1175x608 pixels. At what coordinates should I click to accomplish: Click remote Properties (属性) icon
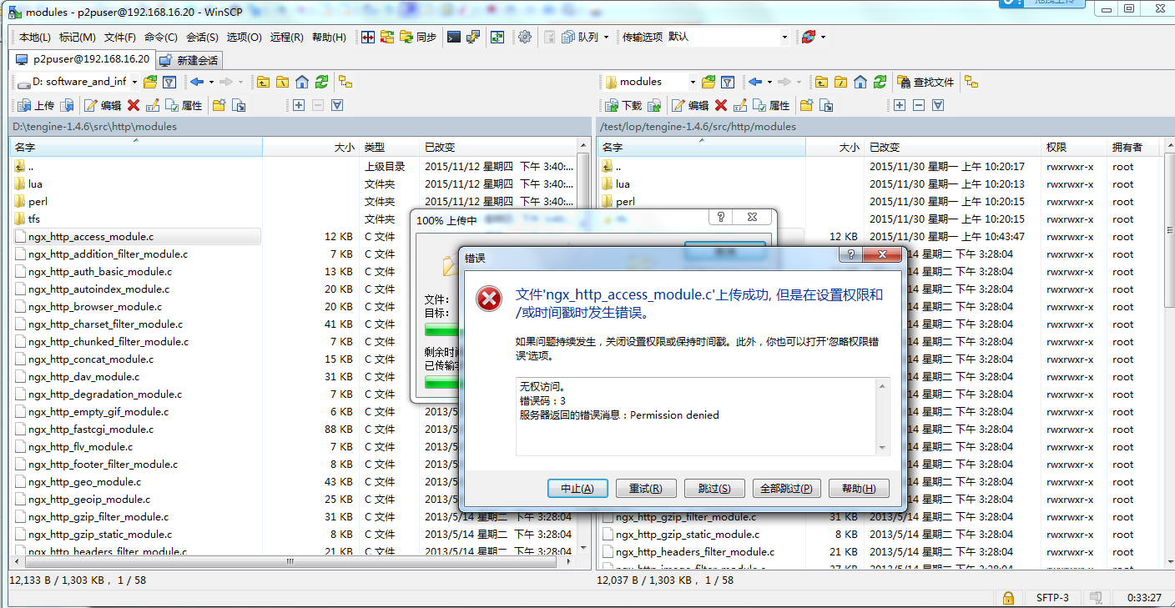click(x=770, y=105)
